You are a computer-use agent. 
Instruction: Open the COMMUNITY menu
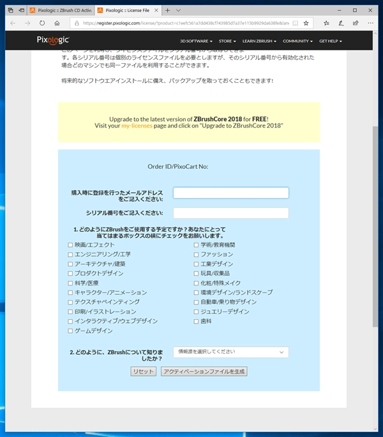tap(297, 41)
